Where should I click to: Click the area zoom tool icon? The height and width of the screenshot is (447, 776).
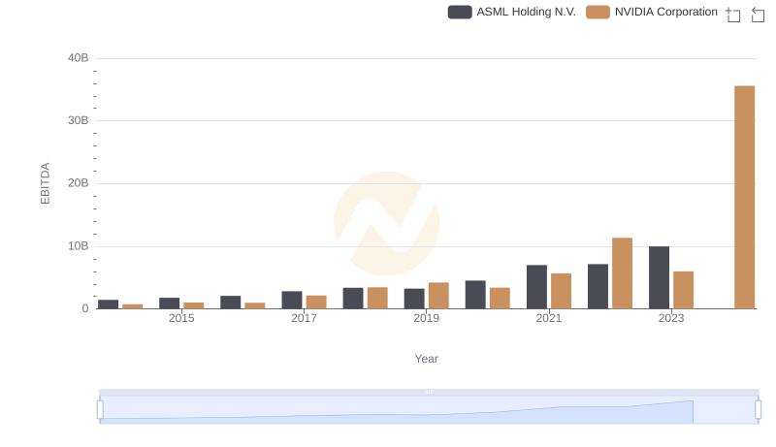(x=733, y=15)
